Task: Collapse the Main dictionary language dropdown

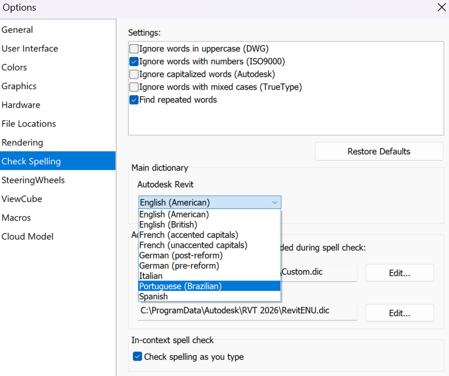Action: tap(274, 203)
